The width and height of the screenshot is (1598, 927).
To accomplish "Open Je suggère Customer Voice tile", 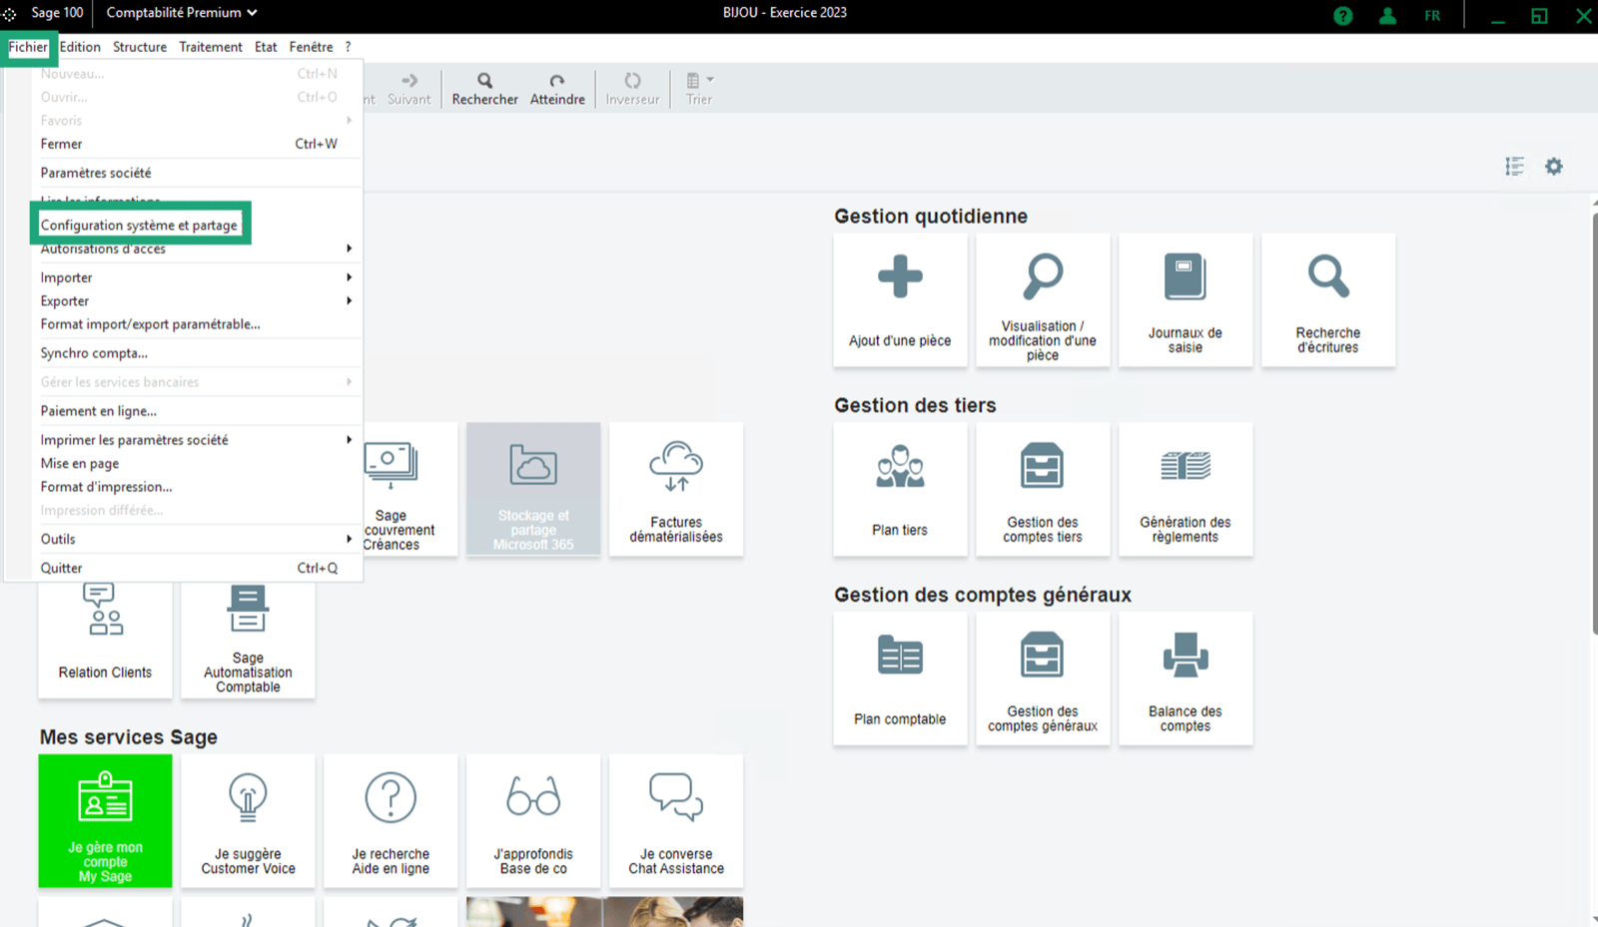I will 248,821.
